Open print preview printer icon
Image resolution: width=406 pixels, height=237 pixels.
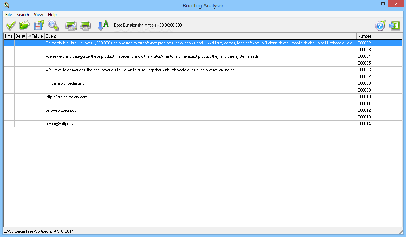click(71, 25)
